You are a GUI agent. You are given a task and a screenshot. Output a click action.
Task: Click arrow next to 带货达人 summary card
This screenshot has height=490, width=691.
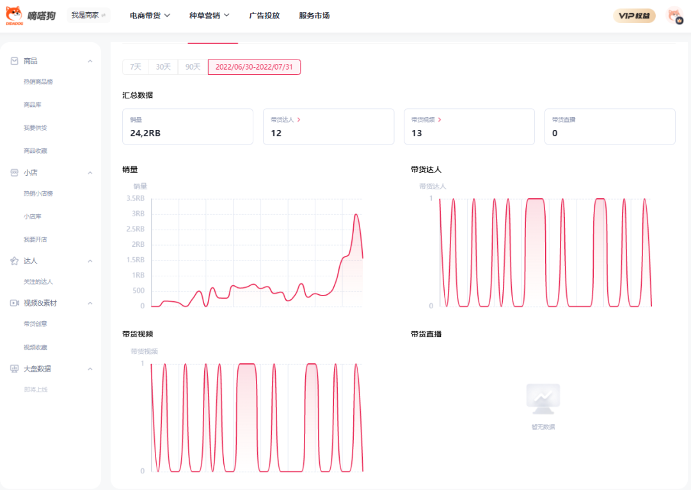299,120
